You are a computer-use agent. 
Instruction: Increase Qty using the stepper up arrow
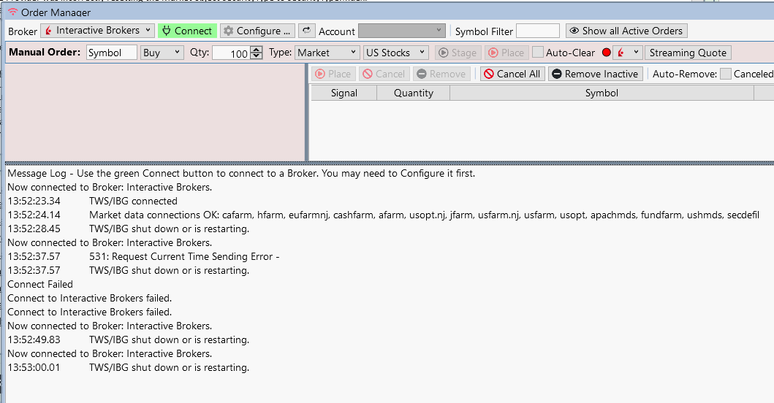coord(256,50)
